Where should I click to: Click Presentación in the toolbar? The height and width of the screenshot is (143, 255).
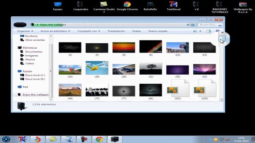click(116, 31)
